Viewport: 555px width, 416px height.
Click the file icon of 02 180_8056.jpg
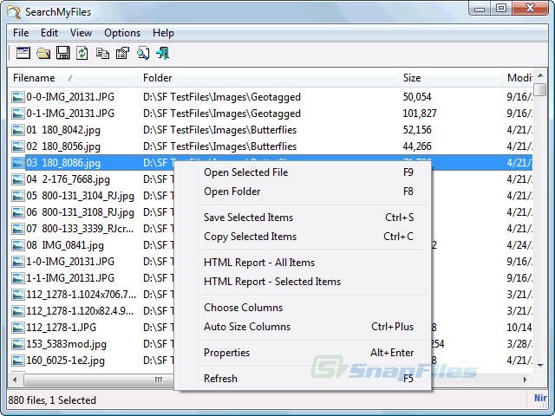[17, 146]
